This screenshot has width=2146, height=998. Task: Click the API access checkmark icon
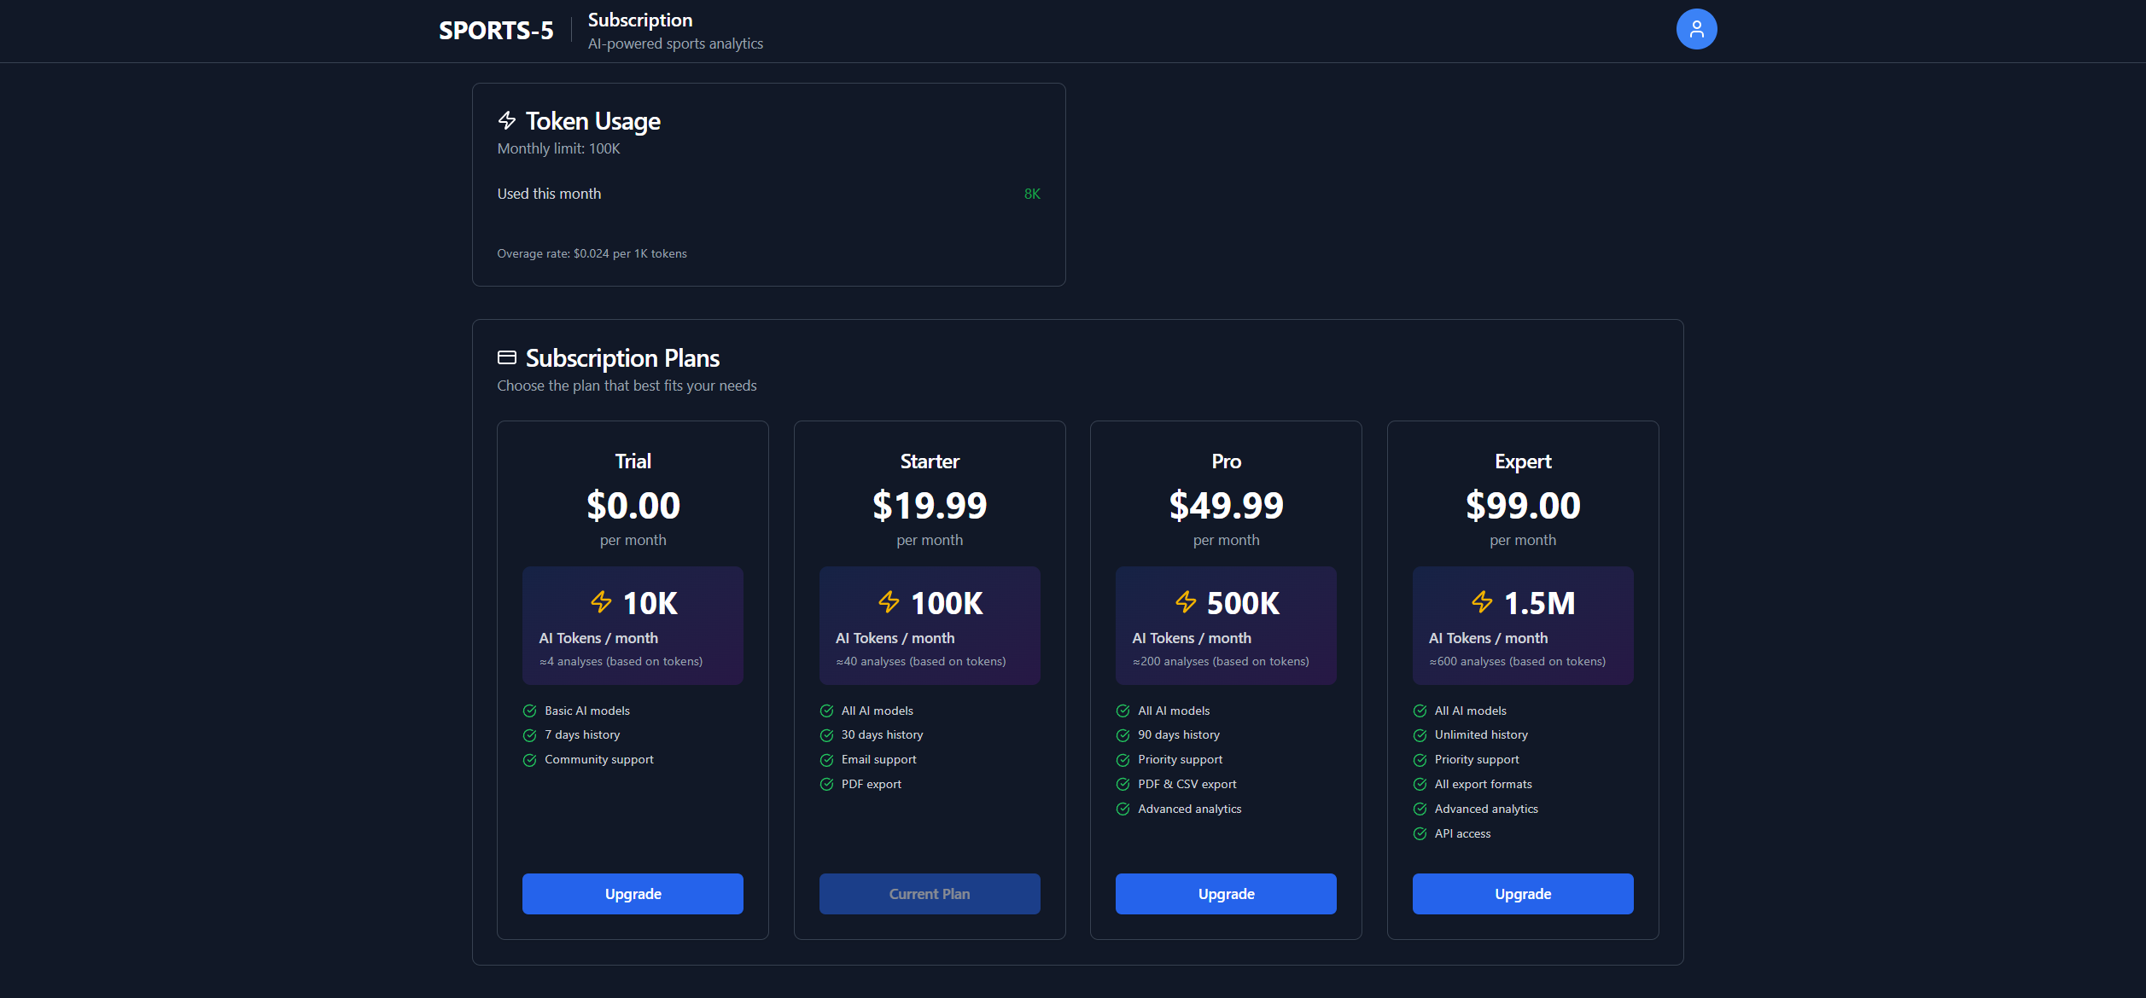[x=1420, y=834]
